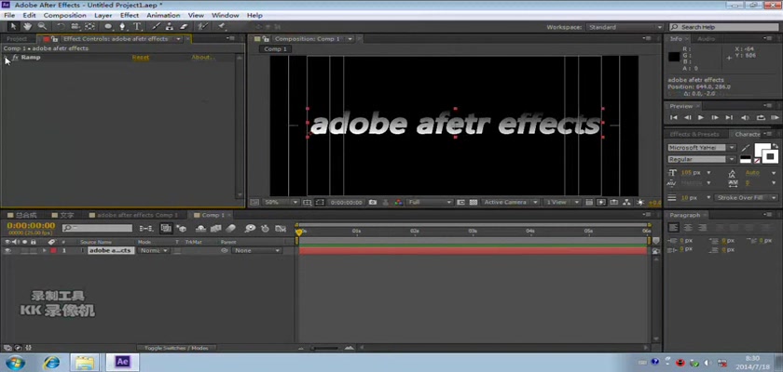Image resolution: width=783 pixels, height=372 pixels.
Task: Click the Ramp effect Reset link
Action: (x=141, y=58)
